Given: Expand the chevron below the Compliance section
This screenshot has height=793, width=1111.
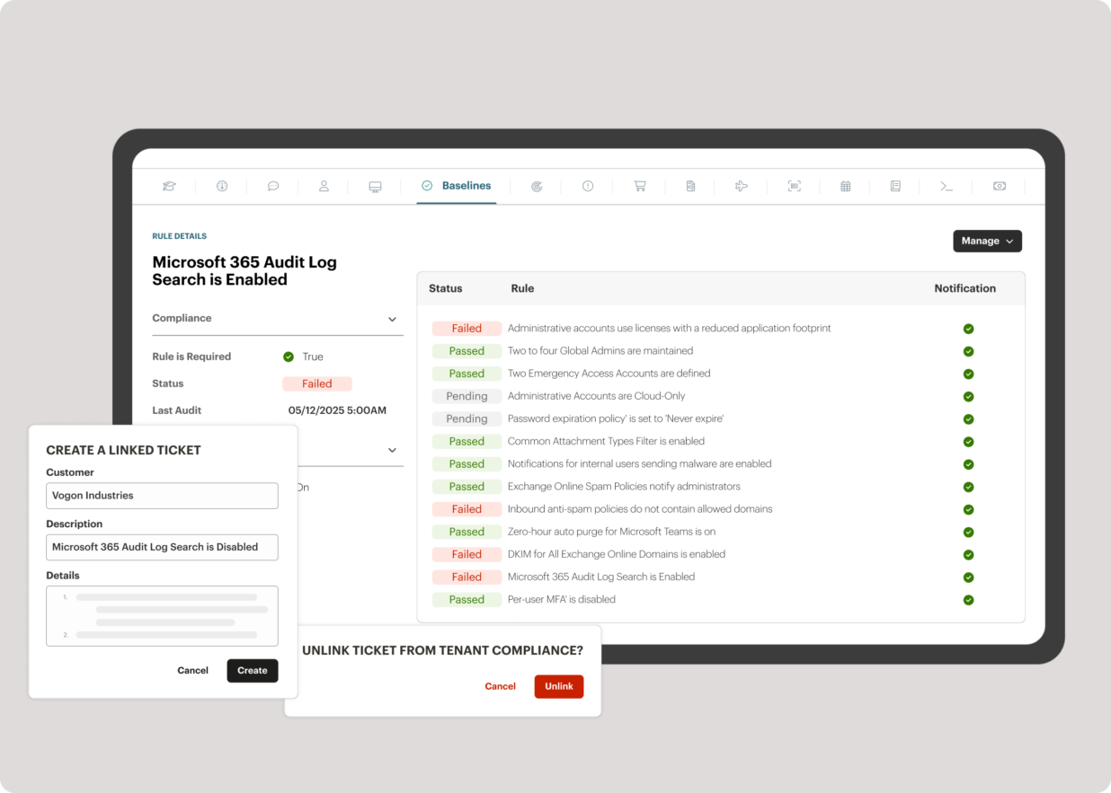Looking at the screenshot, I should (392, 450).
